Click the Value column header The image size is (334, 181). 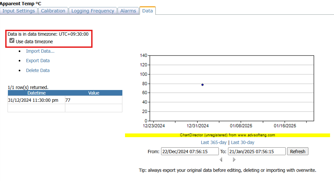94,93
